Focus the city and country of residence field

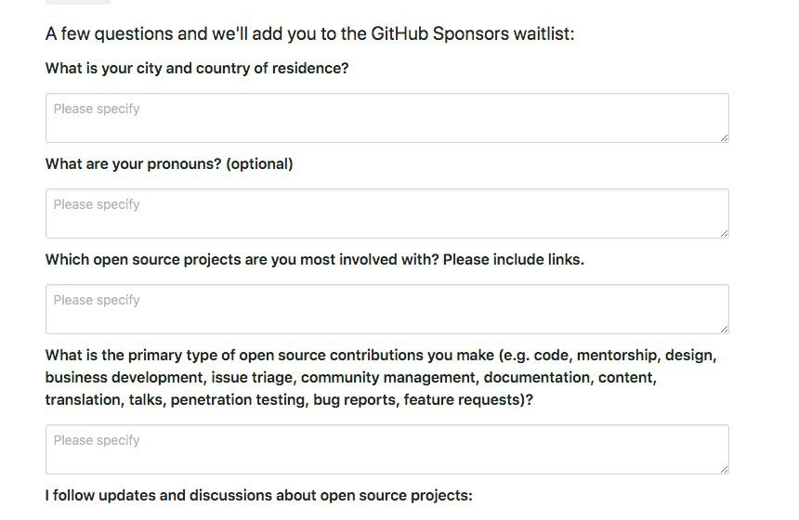coord(386,118)
